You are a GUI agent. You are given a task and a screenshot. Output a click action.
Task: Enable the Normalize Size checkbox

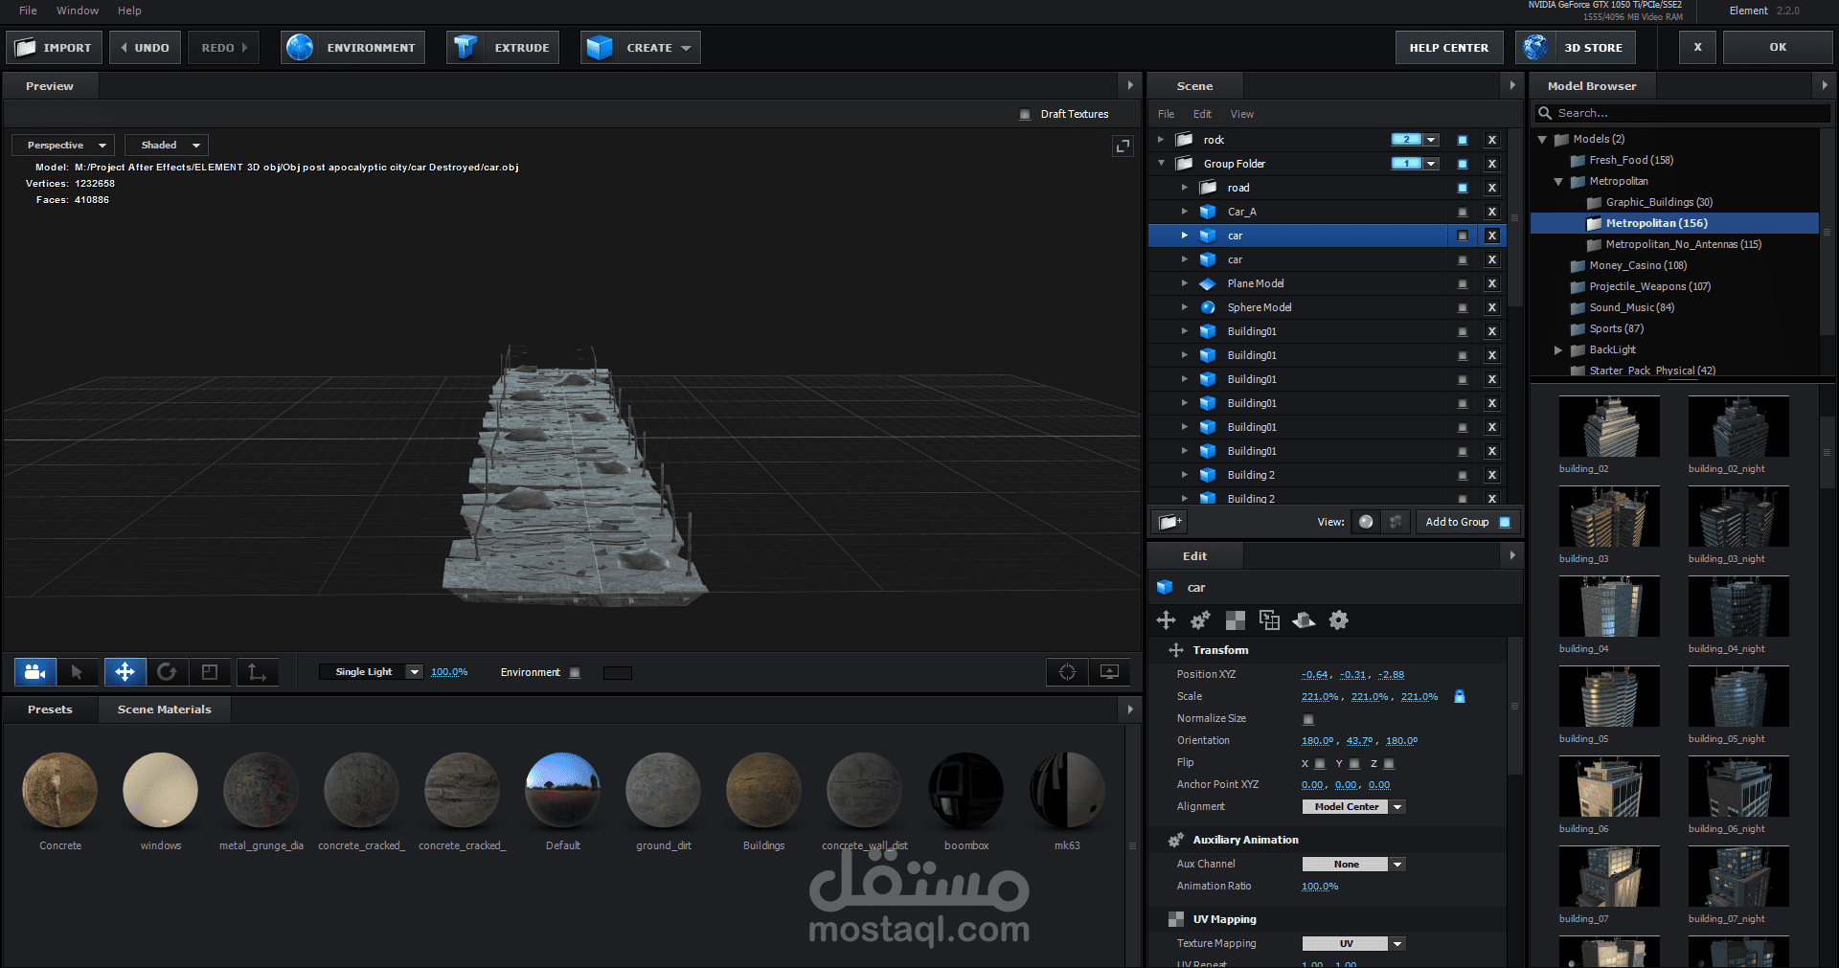(1308, 719)
